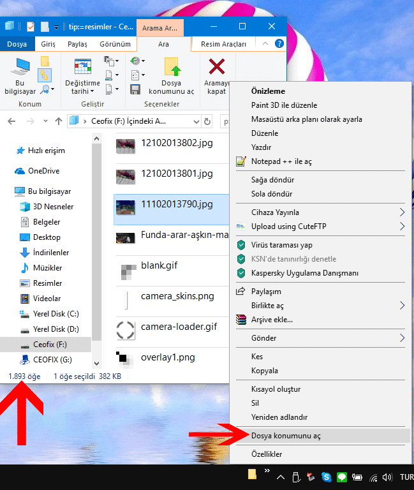
Task: Select Hızlı erişim in the navigation pane
Action: (x=46, y=151)
